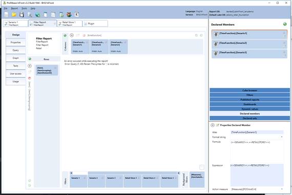
Task: Select the Design side tab
Action: 16,35
